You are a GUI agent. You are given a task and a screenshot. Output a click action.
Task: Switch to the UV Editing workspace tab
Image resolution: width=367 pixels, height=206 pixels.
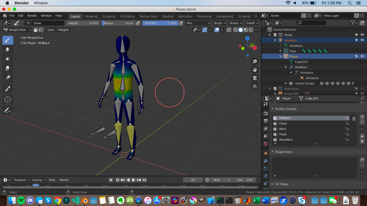coord(127,16)
